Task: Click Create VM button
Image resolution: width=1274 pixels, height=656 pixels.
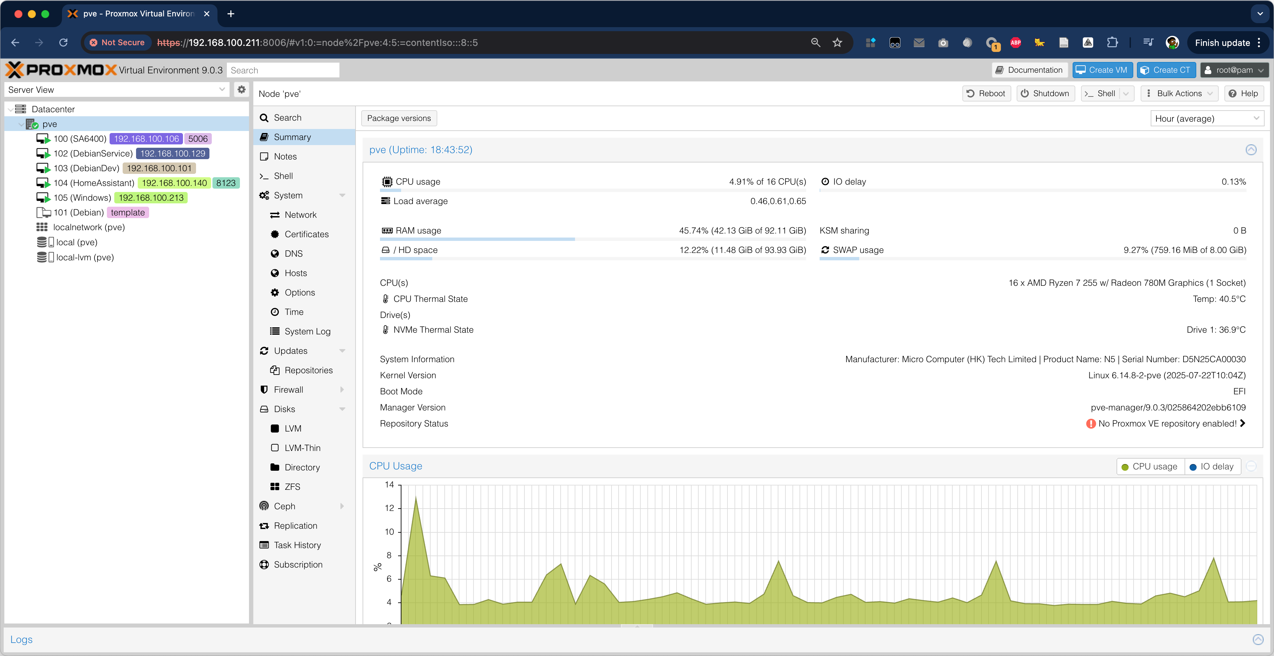Action: coord(1102,70)
